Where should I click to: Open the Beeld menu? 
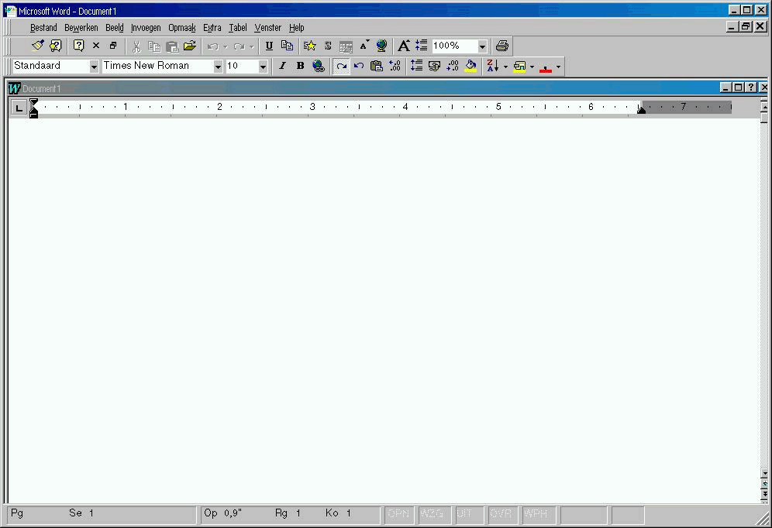coord(114,28)
